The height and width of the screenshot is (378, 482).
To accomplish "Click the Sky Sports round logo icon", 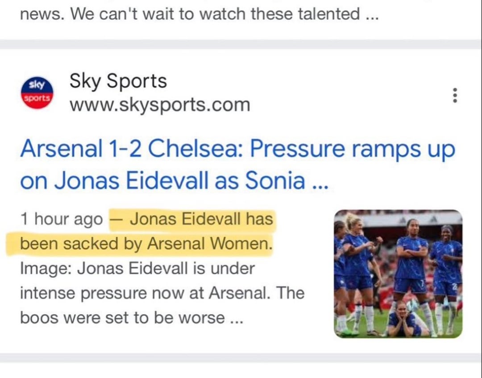I will click(37, 92).
